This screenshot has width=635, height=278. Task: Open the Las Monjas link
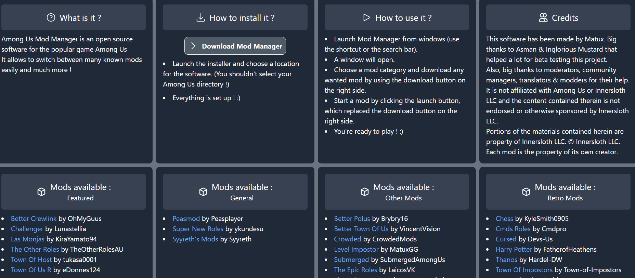[x=28, y=239]
